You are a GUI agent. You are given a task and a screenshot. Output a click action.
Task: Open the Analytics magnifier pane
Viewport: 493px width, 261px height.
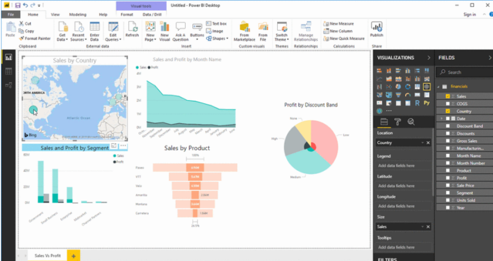[x=411, y=122]
